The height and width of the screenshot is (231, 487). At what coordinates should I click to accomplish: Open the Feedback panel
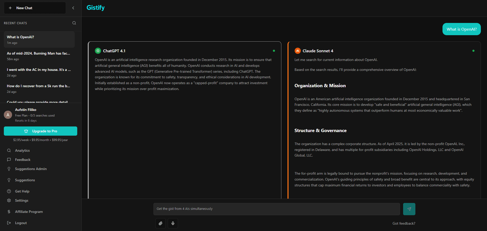(x=22, y=160)
